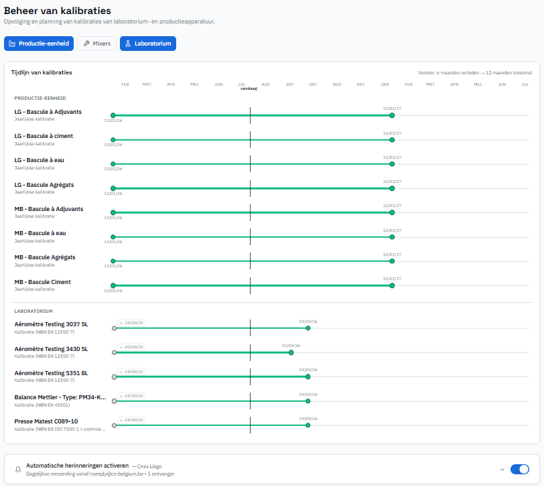The image size is (544, 487).
Task: Toggle off automatische herinneringen switch
Action: pos(519,470)
